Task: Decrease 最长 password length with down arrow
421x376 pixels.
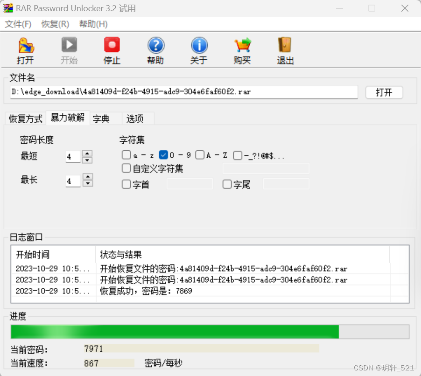Action: [88, 183]
